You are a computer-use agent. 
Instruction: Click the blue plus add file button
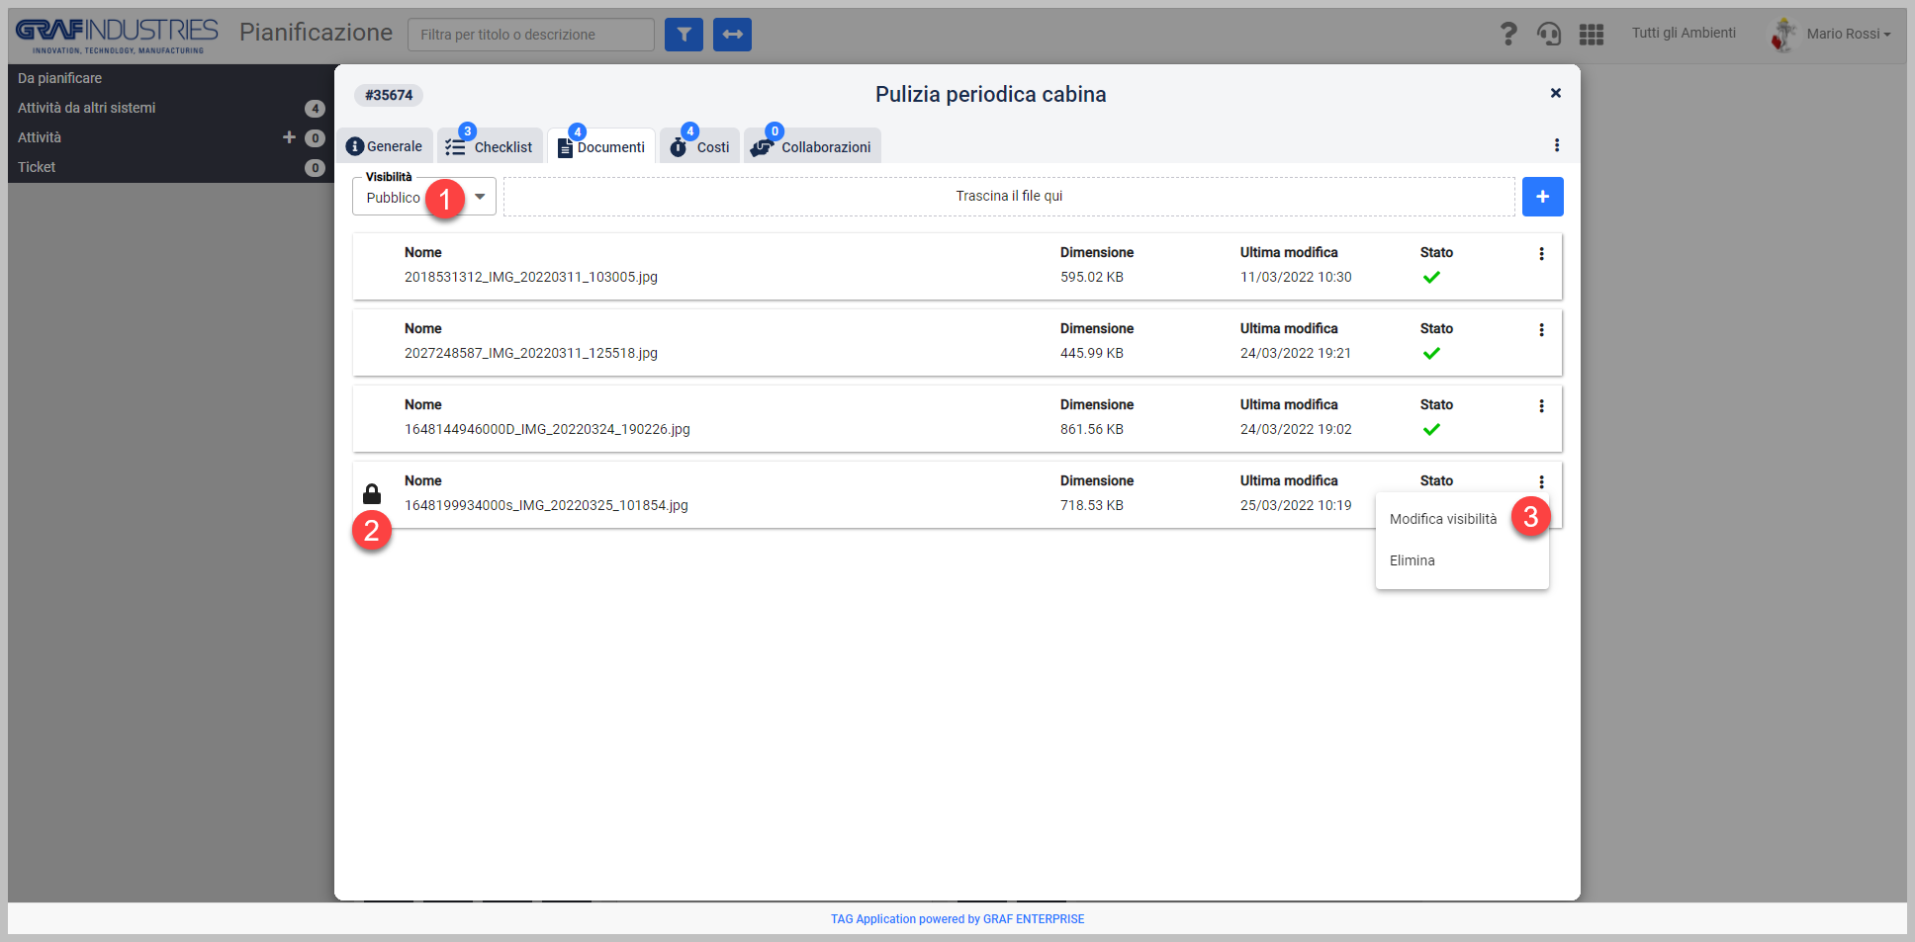coord(1542,197)
